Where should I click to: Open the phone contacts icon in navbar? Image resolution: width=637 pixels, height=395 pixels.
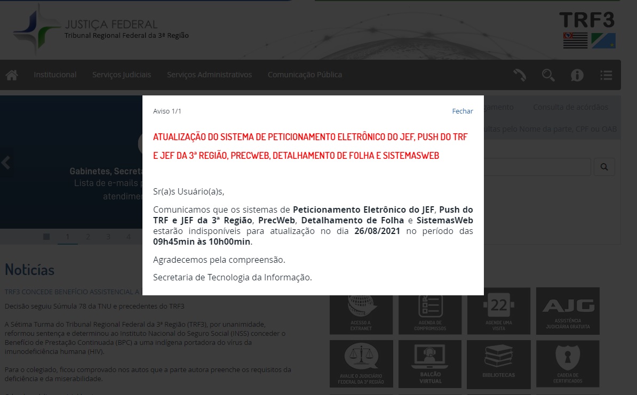520,75
